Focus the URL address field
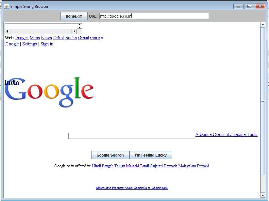269x201 pixels. pos(154,16)
